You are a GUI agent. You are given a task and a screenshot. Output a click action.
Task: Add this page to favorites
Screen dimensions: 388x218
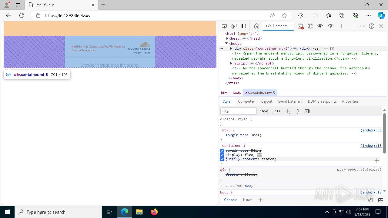(x=284, y=15)
